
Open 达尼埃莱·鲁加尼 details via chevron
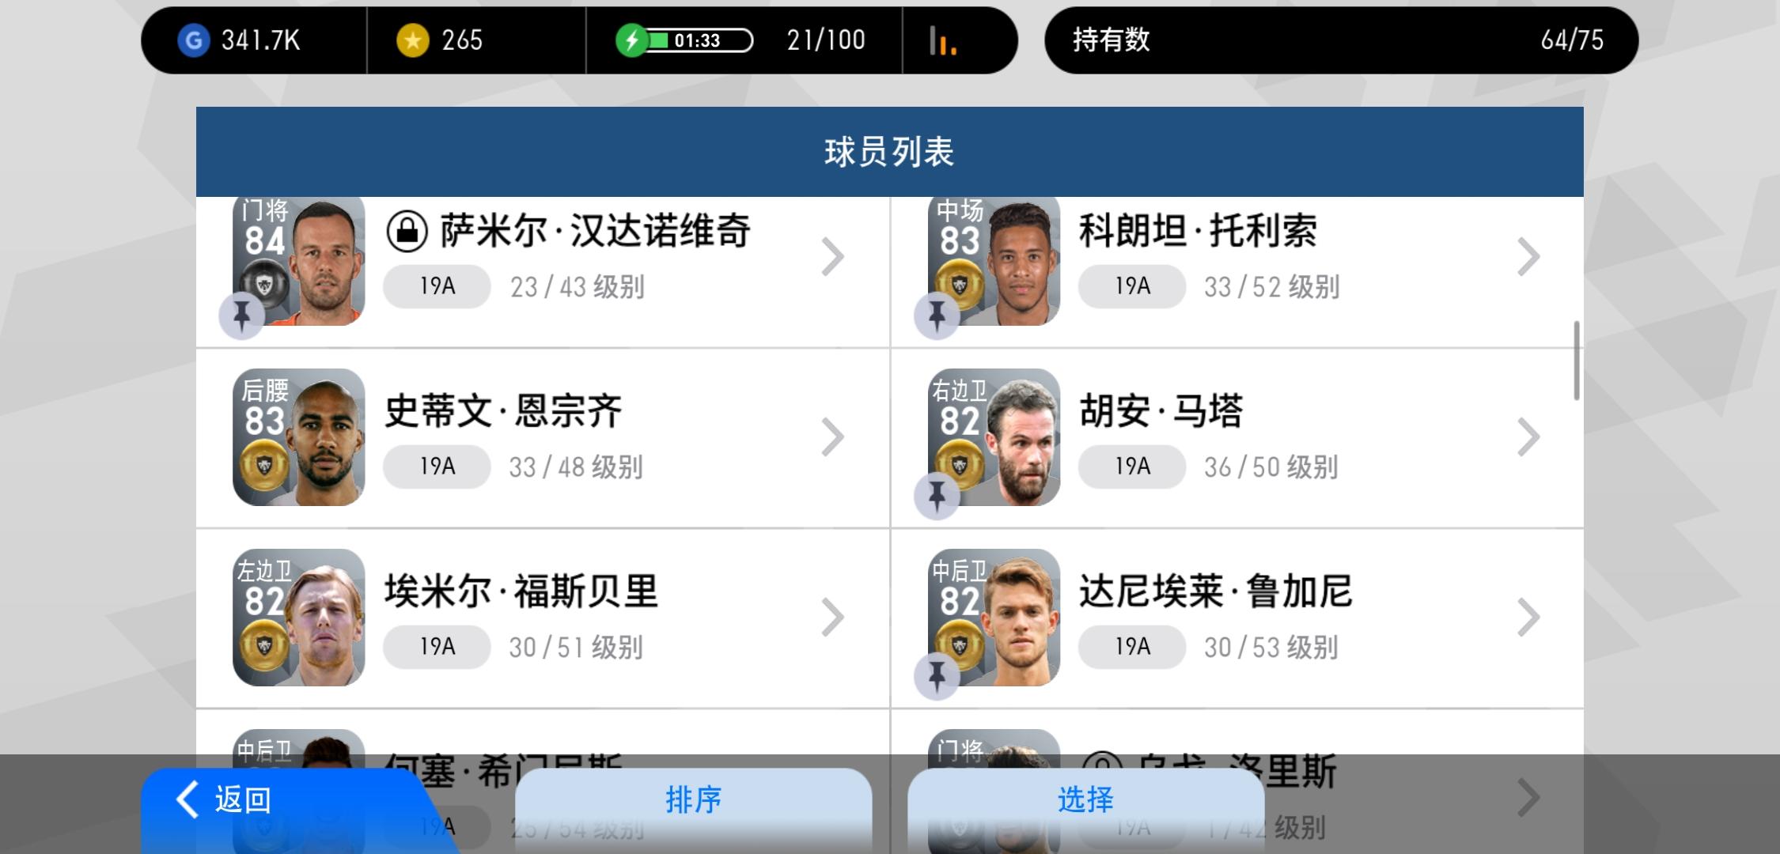(1528, 618)
